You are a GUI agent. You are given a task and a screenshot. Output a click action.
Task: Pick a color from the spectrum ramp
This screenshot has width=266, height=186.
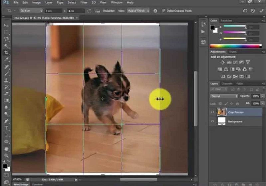[x=235, y=46]
